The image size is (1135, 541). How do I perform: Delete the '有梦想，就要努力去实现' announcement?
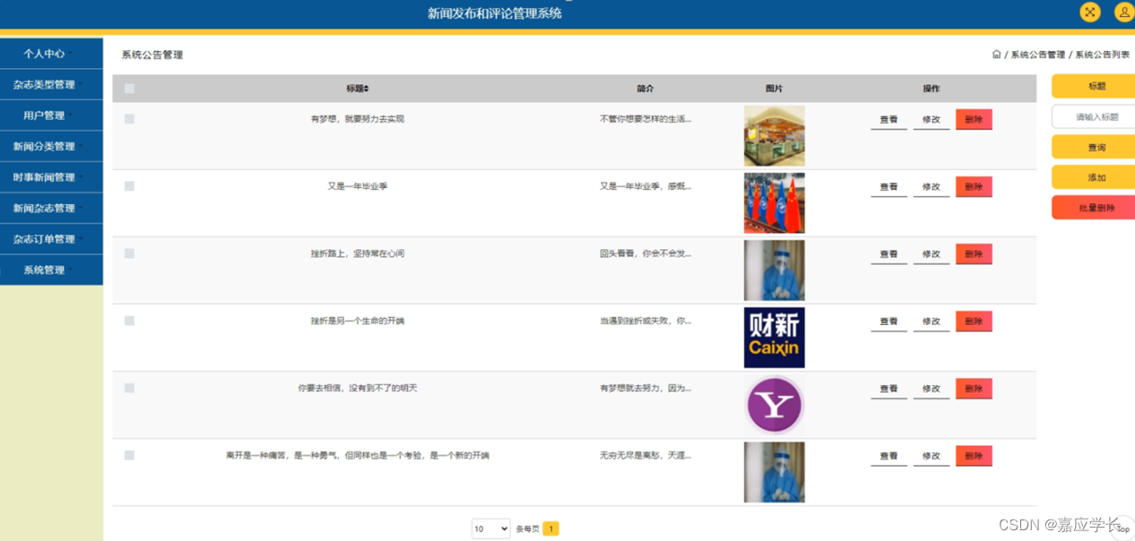[974, 120]
